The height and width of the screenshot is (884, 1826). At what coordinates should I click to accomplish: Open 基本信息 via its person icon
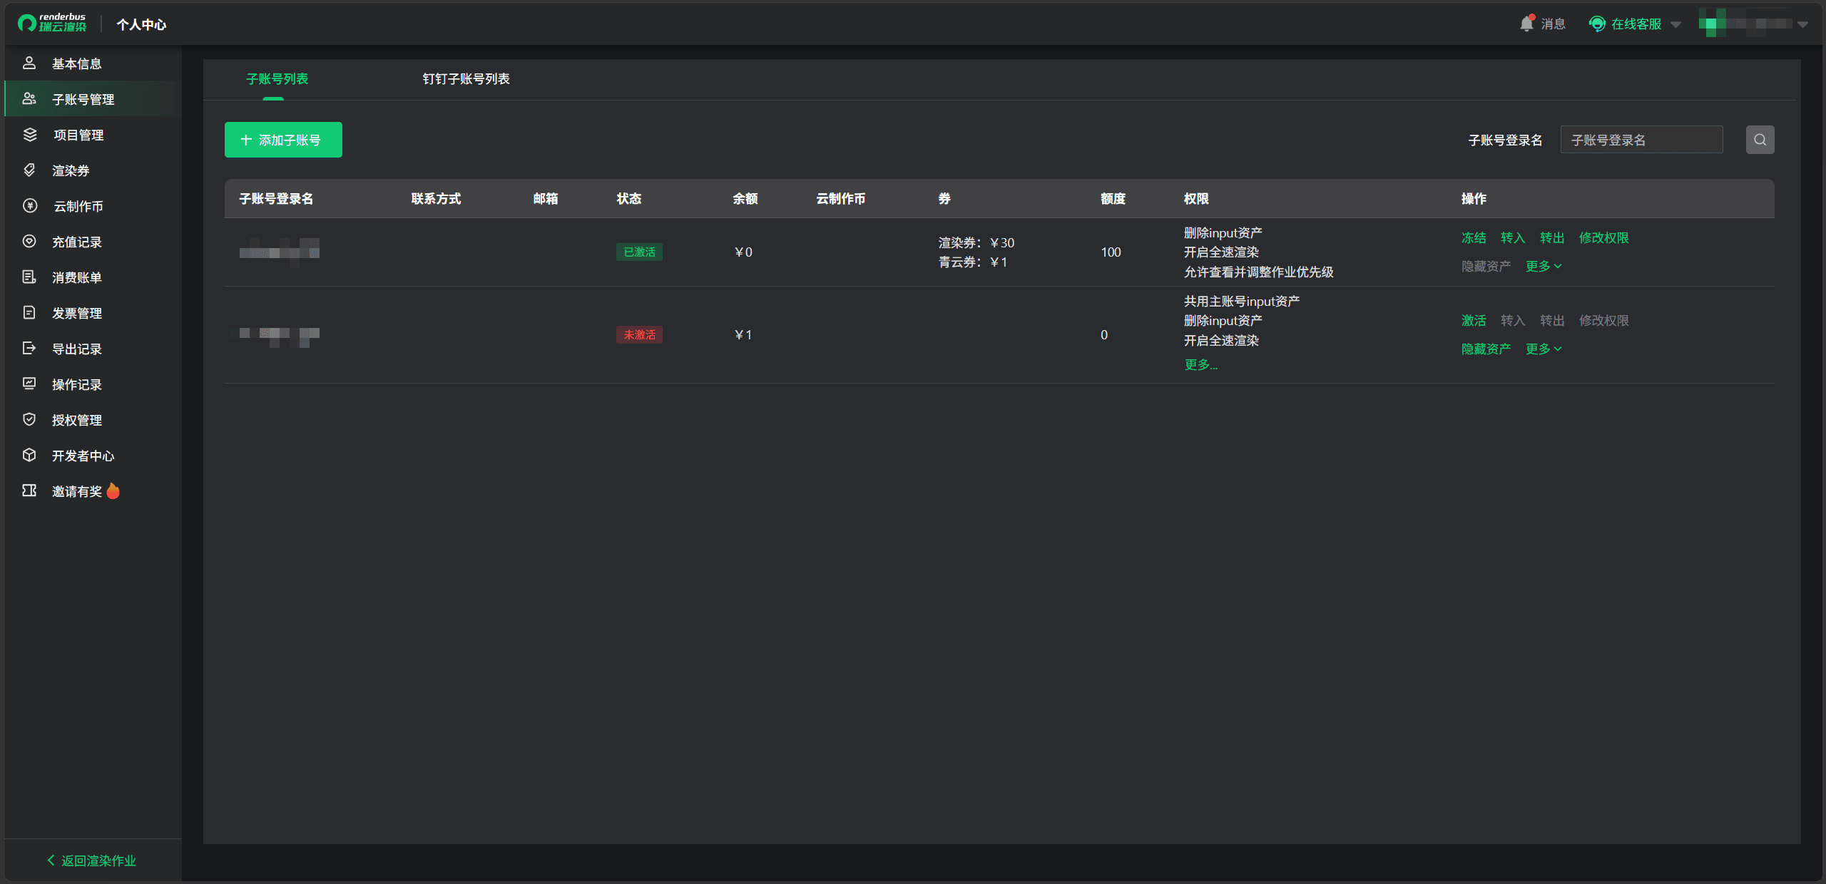click(29, 63)
